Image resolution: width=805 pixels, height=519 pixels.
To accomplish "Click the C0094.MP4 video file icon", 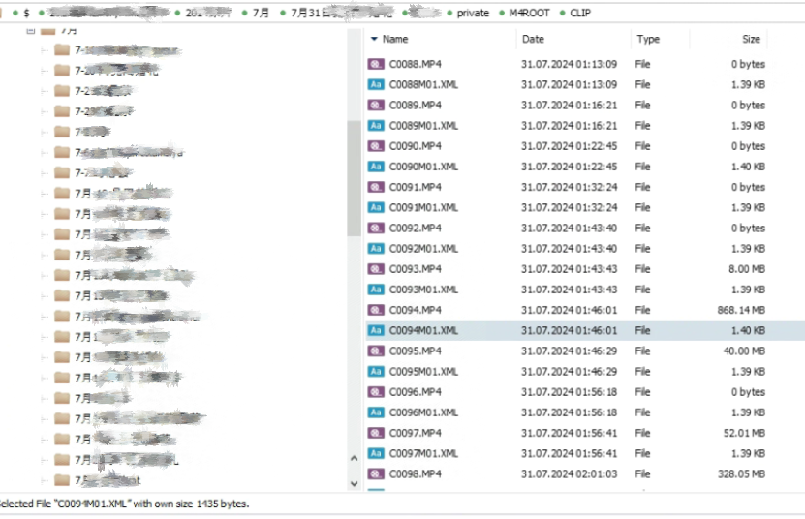I will point(376,311).
